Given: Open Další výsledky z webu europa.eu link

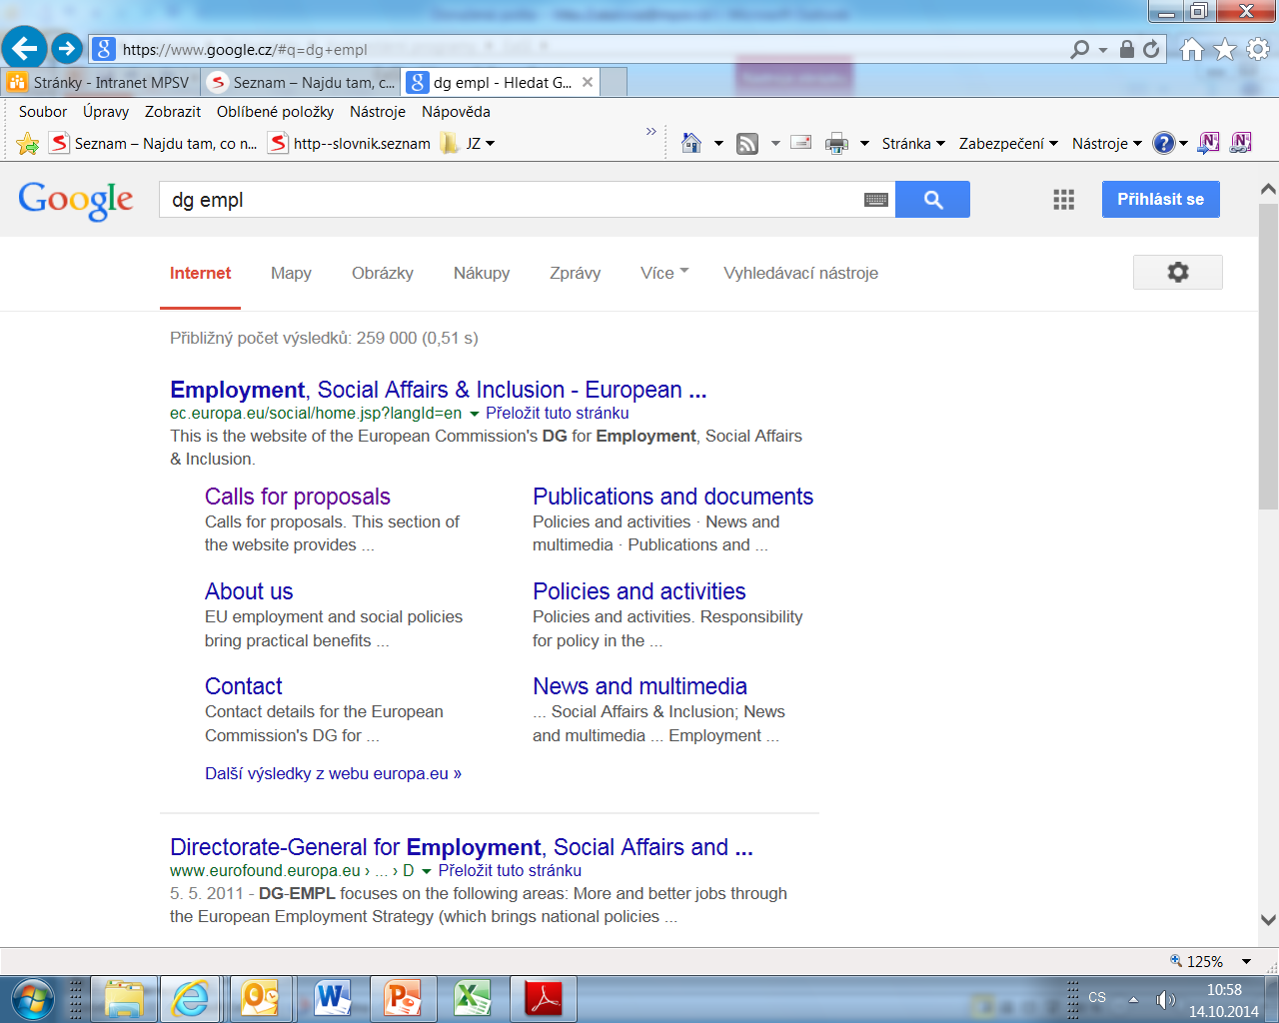Looking at the screenshot, I should [x=333, y=773].
